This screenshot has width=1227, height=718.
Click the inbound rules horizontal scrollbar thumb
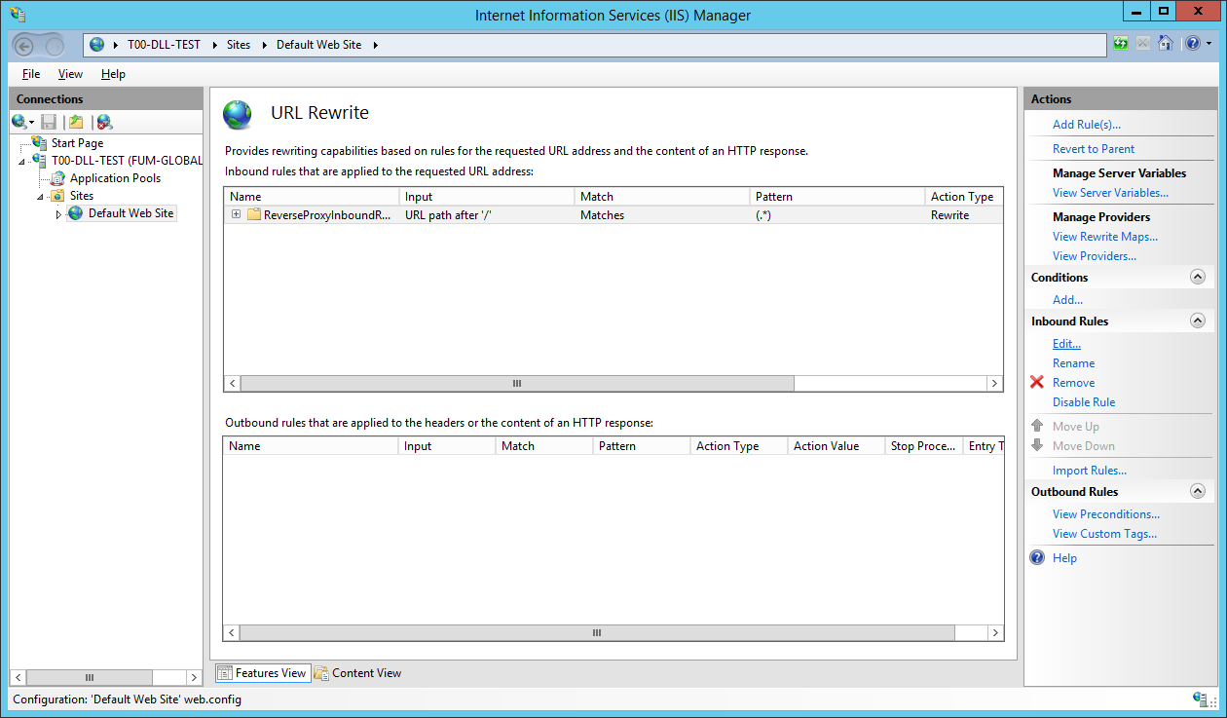(x=517, y=384)
